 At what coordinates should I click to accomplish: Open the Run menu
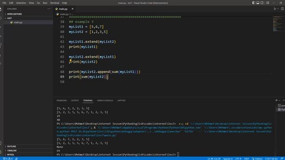(45, 3)
